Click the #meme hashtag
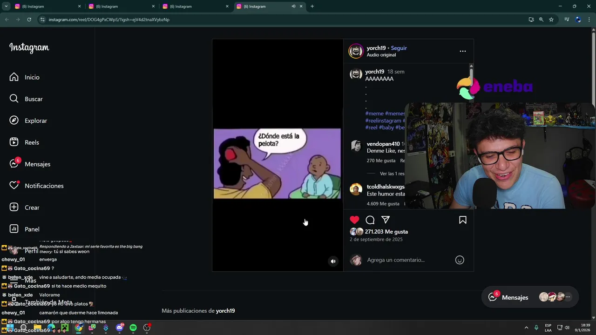 click(x=374, y=114)
